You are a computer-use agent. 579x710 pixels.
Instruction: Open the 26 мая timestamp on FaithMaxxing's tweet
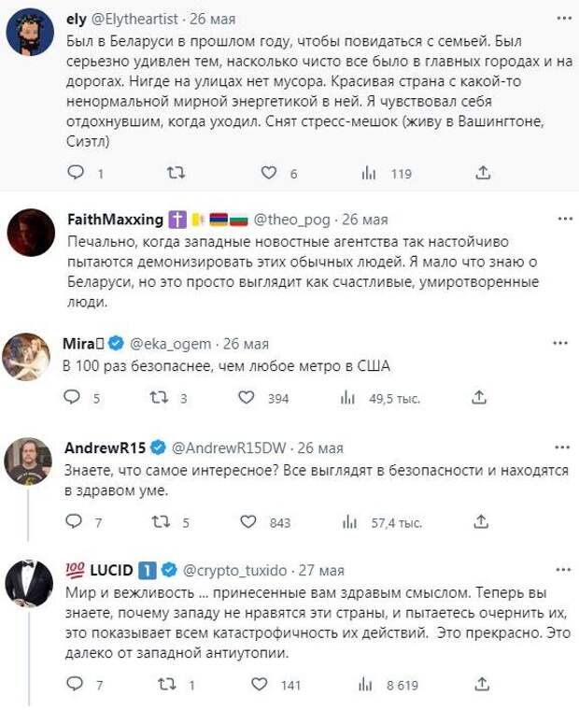point(365,220)
